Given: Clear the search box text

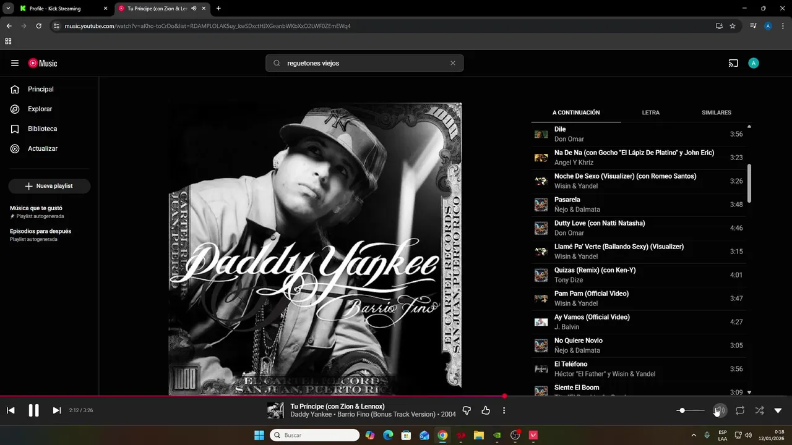Looking at the screenshot, I should point(453,63).
